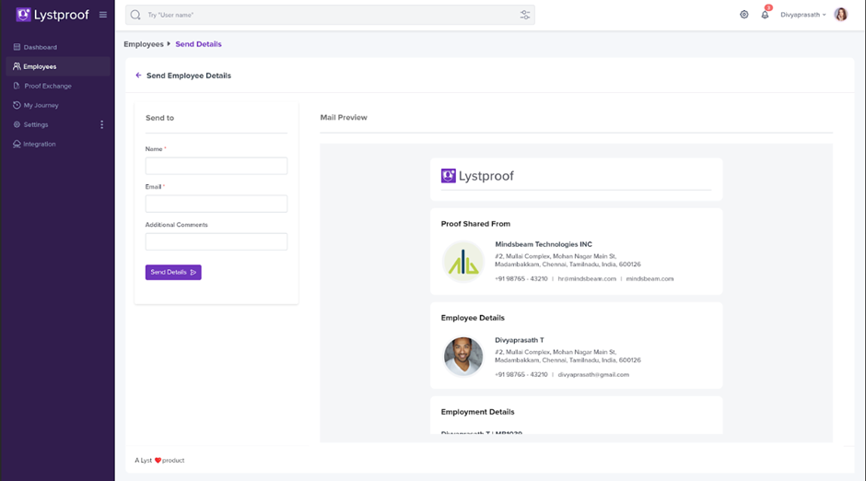Click divyaprasath@gmail.com email text
Viewport: 866px width, 481px height.
point(593,374)
